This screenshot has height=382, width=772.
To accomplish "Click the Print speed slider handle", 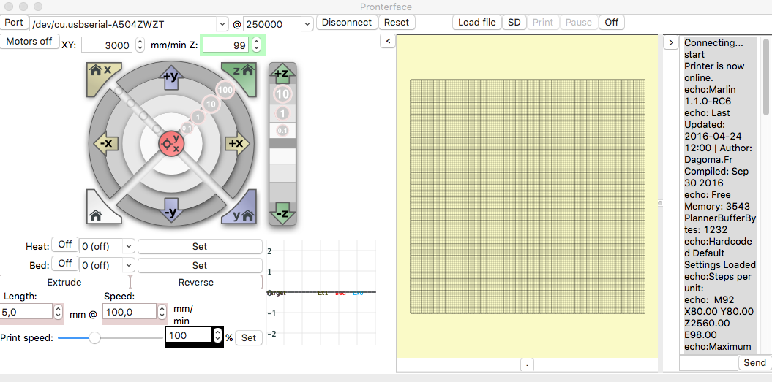I will coord(94,337).
